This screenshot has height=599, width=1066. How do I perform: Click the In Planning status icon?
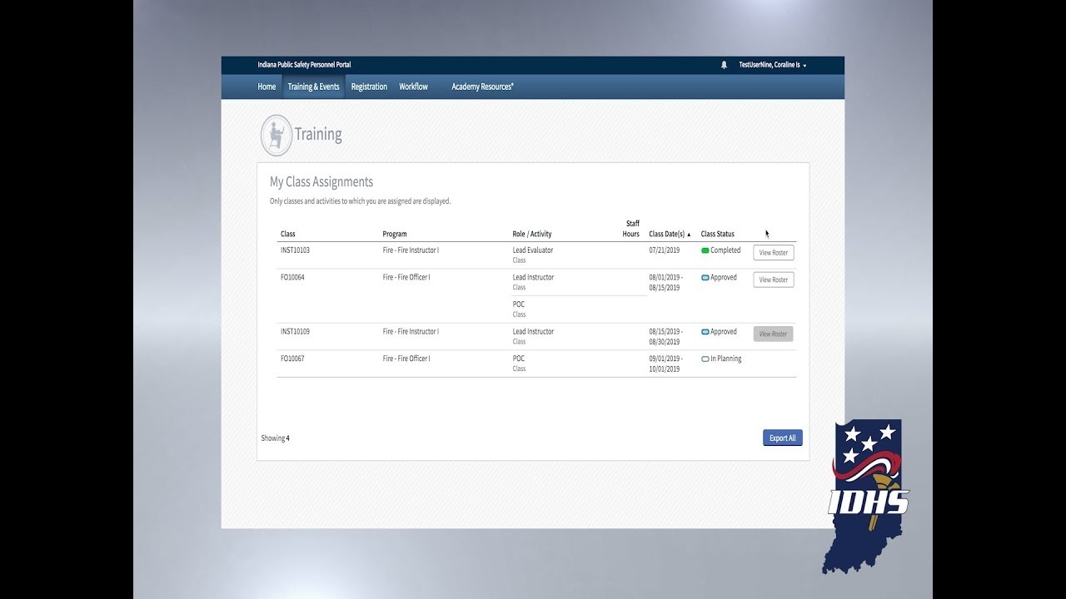click(x=705, y=359)
